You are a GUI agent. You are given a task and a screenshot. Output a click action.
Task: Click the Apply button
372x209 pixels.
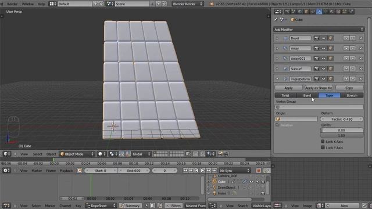point(288,88)
